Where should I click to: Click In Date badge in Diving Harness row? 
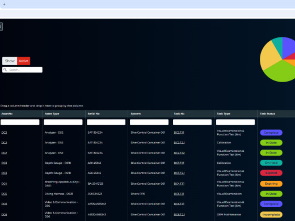click(271, 194)
